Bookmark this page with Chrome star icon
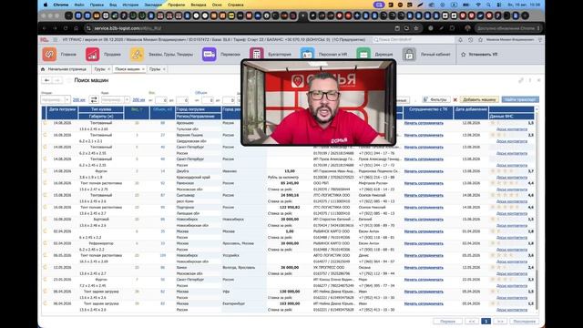Viewport: 583px width, 328px height. tap(416, 28)
